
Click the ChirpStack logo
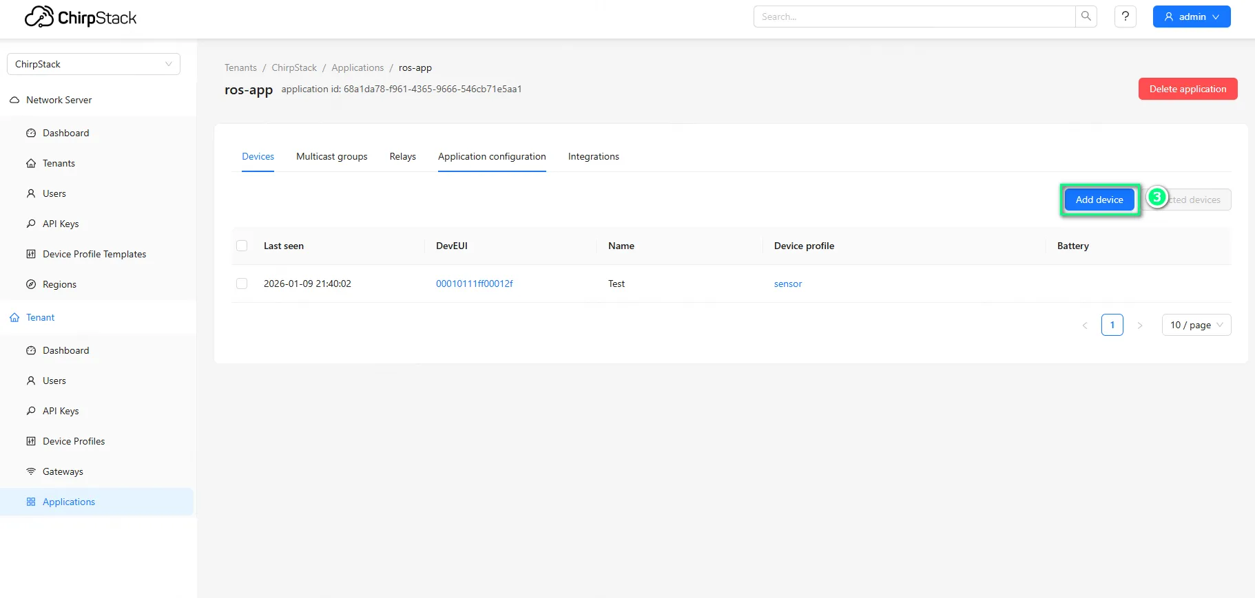tap(81, 17)
